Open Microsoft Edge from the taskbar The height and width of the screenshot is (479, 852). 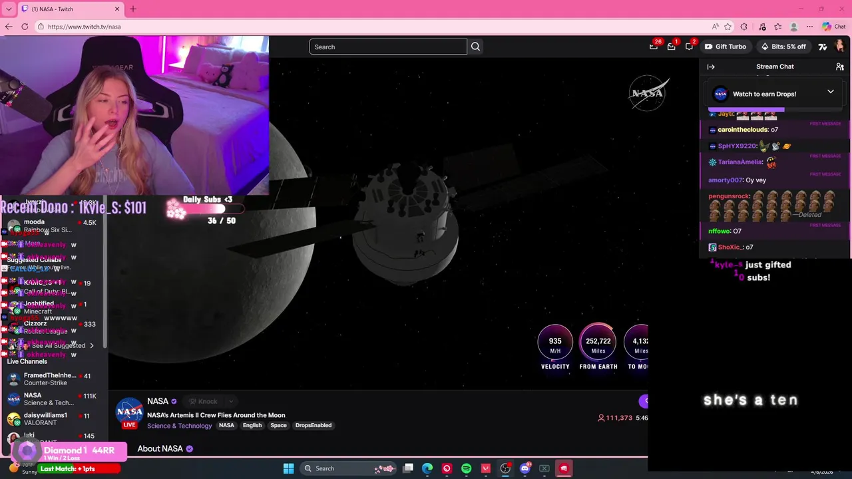tap(427, 468)
